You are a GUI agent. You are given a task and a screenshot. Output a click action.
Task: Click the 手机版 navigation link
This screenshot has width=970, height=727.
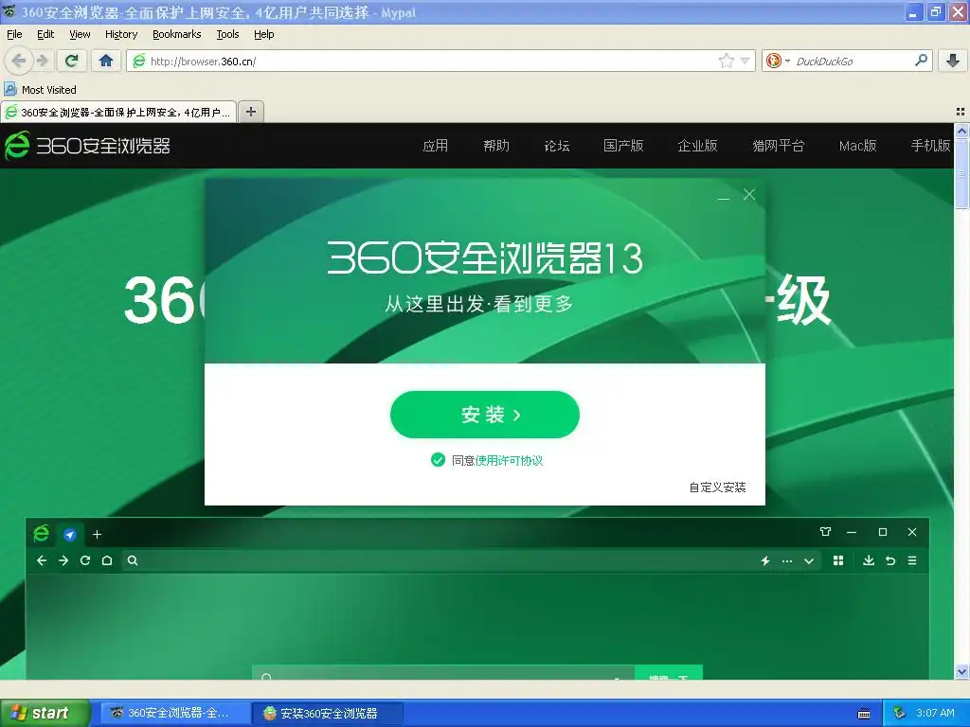tap(930, 145)
